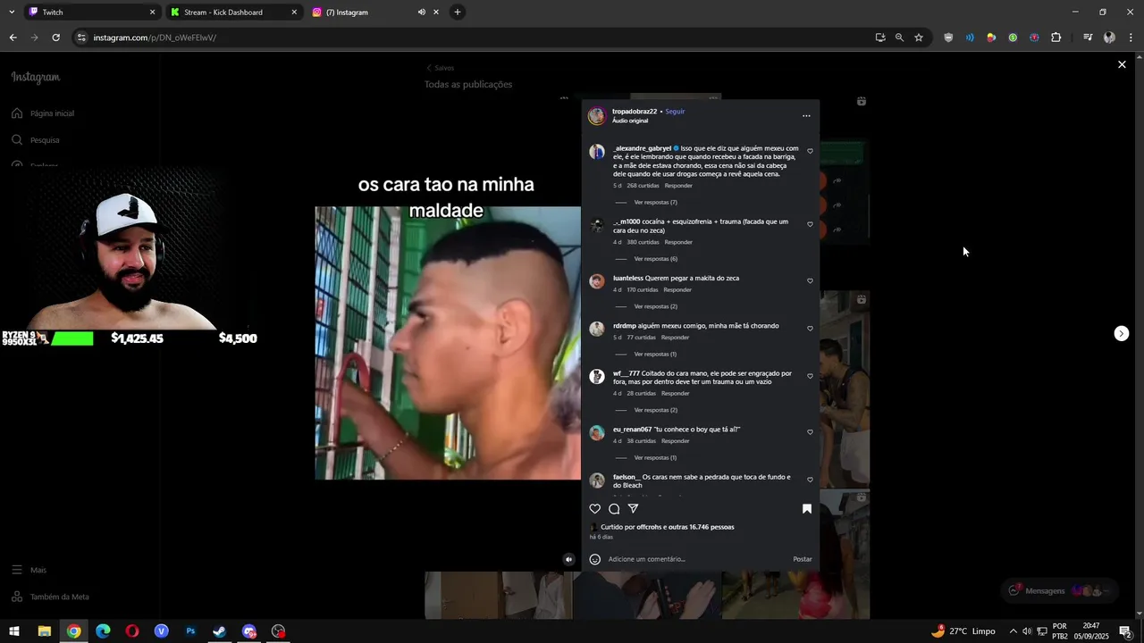Image resolution: width=1144 pixels, height=643 pixels.
Task: Open the zoom magnifier icon in address bar
Action: coord(899,38)
